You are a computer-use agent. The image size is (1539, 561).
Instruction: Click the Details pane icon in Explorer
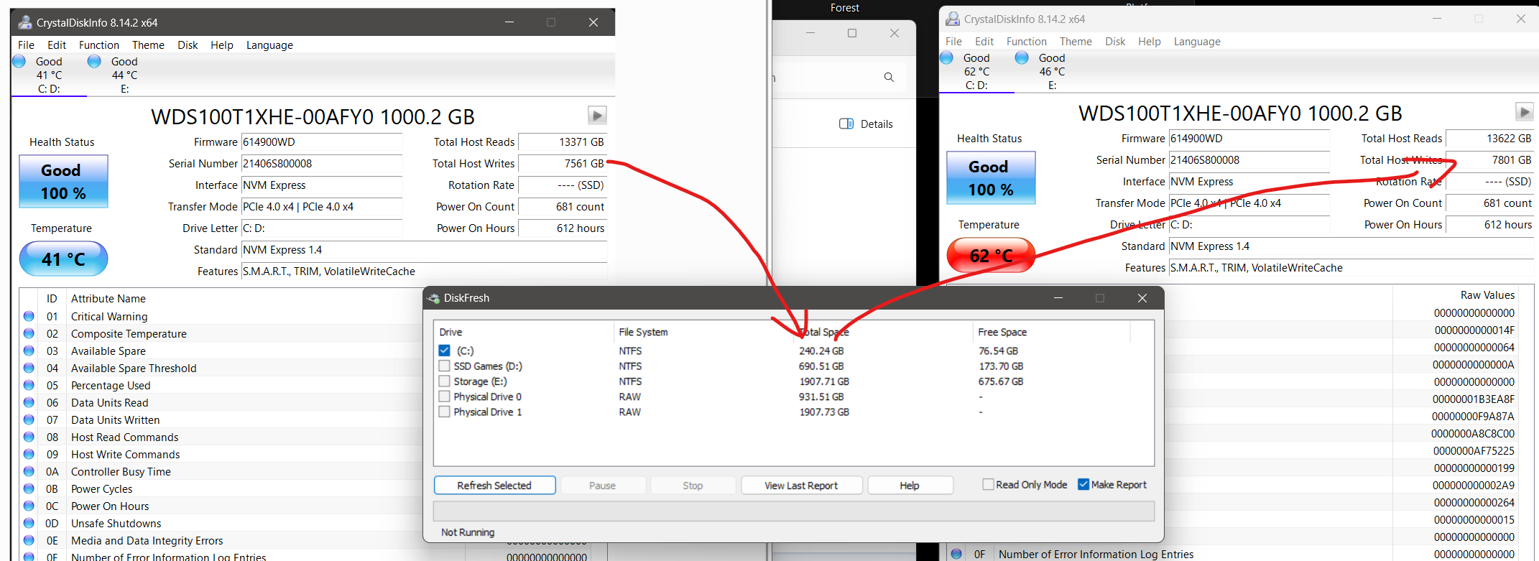click(x=846, y=124)
